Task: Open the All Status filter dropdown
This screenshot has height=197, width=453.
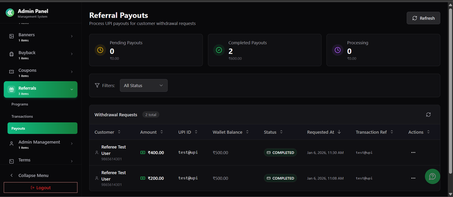Action: tap(143, 85)
